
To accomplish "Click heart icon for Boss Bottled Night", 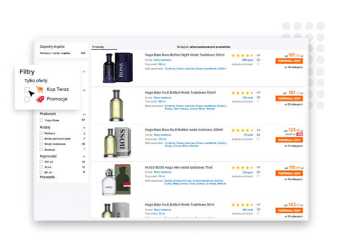I will (x=258, y=64).
